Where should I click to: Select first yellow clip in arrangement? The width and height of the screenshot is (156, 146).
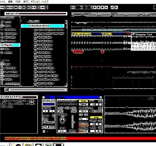pyautogui.click(x=82, y=34)
